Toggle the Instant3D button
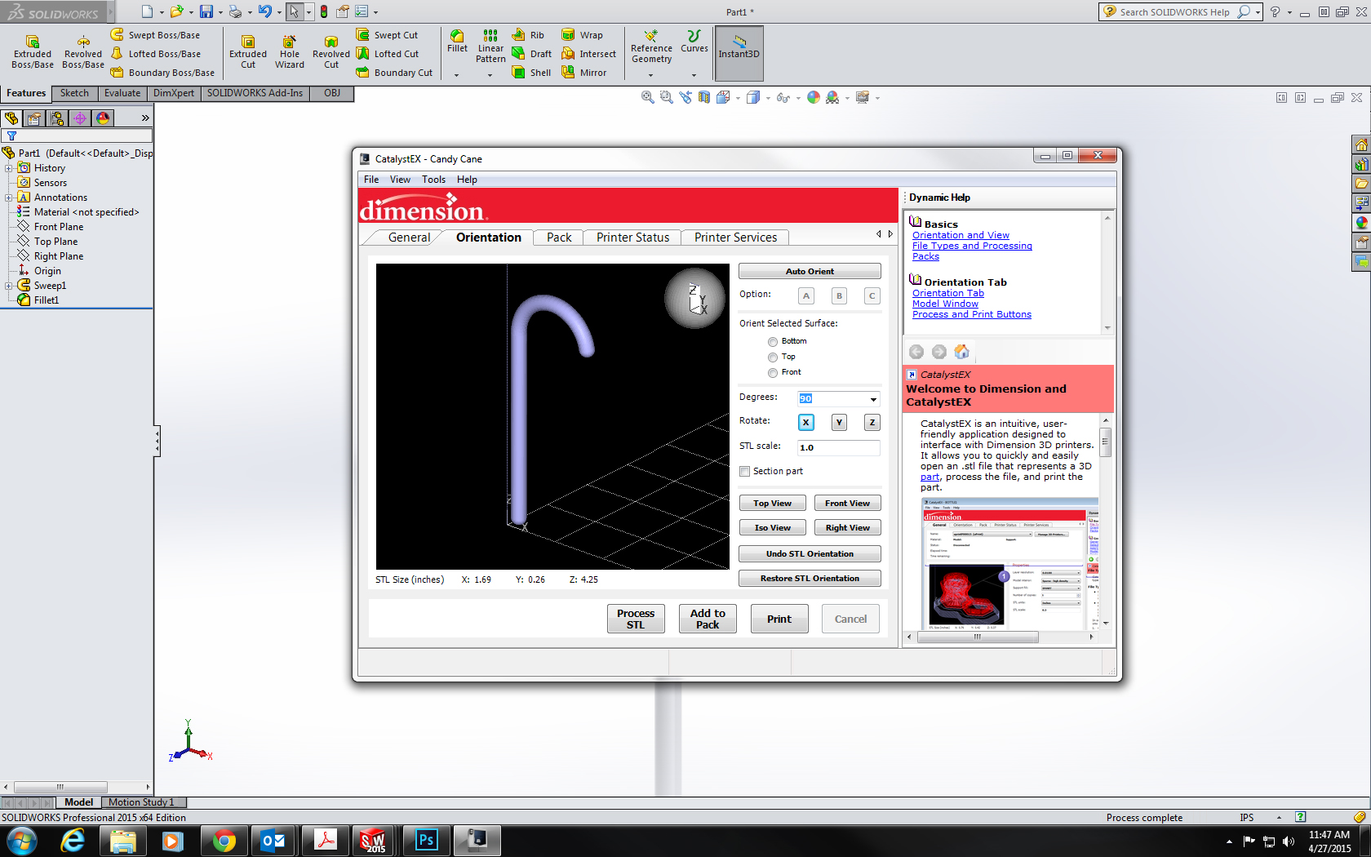This screenshot has height=857, width=1371. (739, 53)
